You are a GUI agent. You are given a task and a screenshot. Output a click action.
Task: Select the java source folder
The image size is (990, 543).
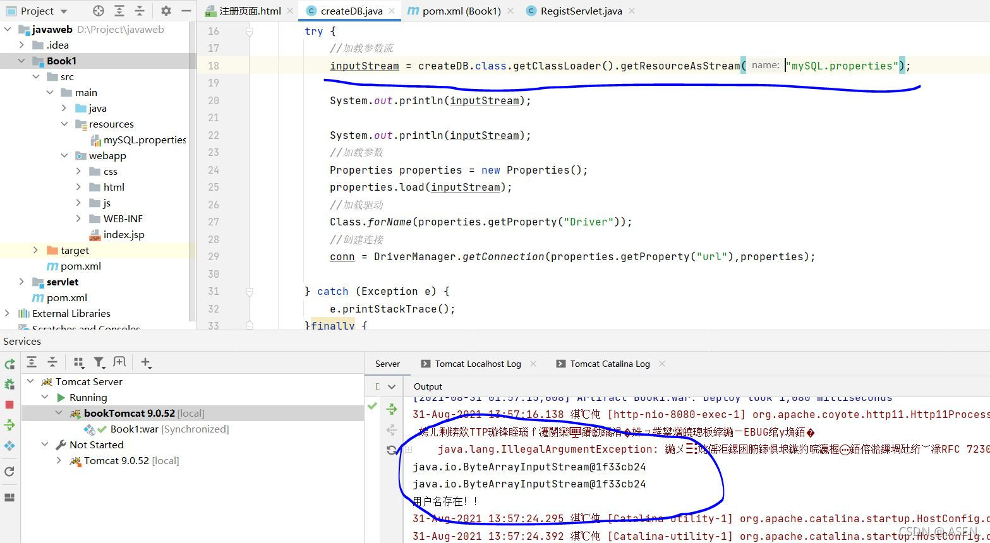click(97, 108)
